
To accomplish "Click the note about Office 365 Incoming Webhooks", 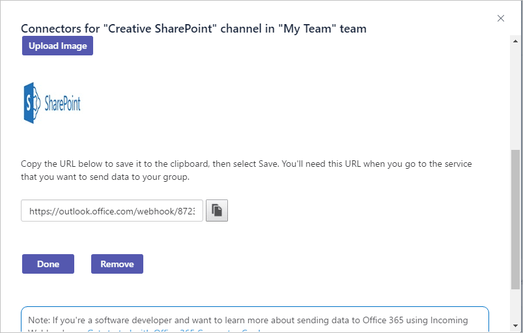I will coord(255,320).
